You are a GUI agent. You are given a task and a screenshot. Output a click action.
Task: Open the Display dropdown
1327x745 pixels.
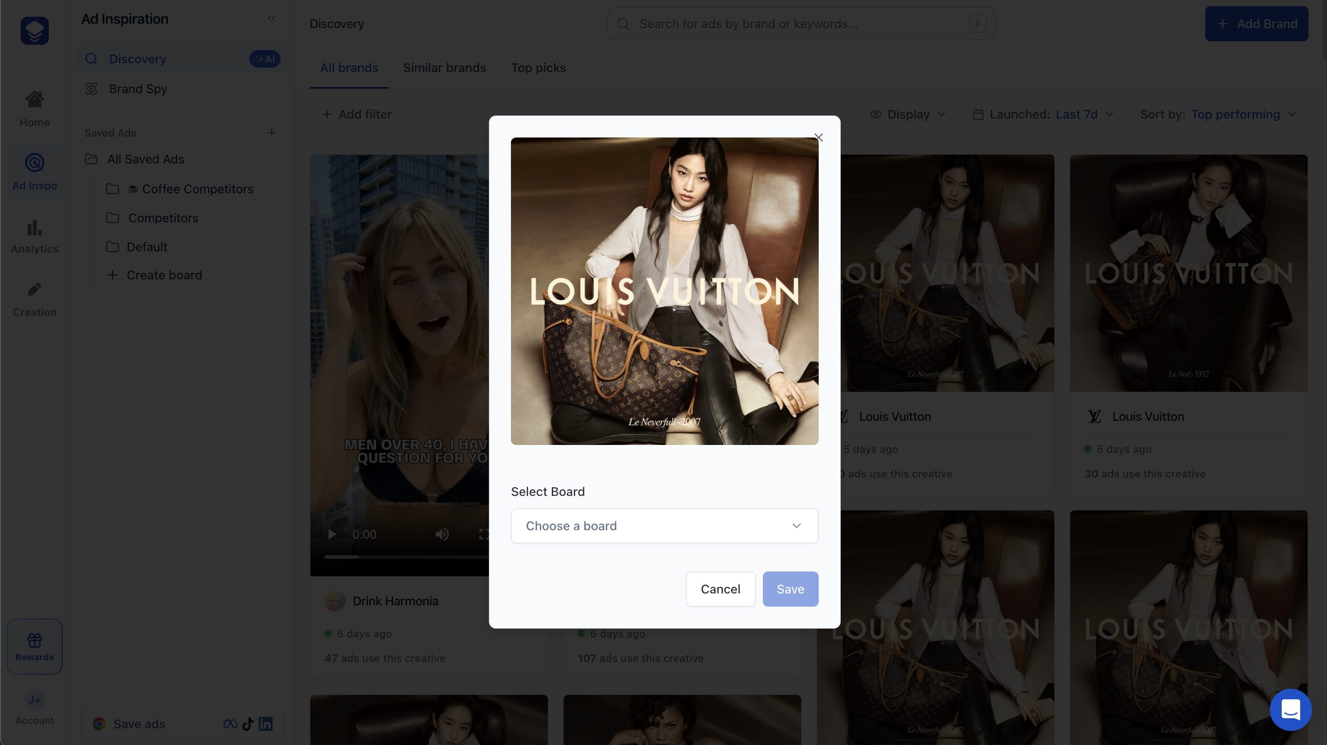click(x=908, y=114)
